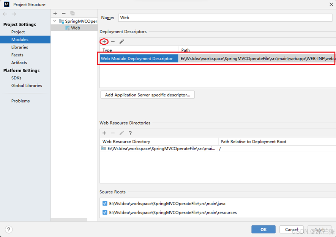
Task: Add a web resource directory
Action: (x=104, y=133)
